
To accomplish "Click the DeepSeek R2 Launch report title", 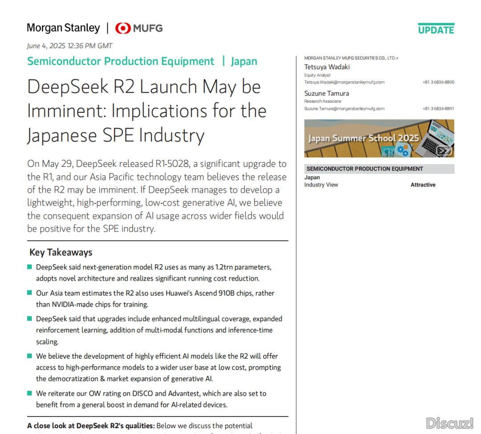I will tap(147, 111).
